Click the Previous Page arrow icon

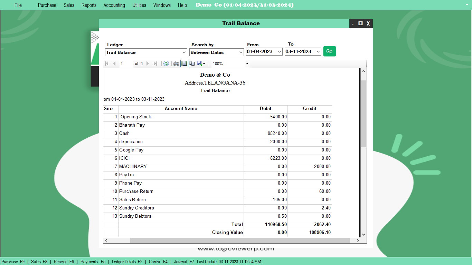114,63
